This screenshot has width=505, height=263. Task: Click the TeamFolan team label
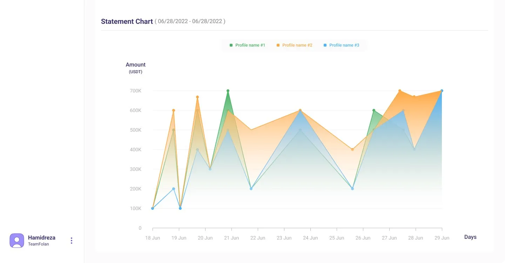click(39, 244)
